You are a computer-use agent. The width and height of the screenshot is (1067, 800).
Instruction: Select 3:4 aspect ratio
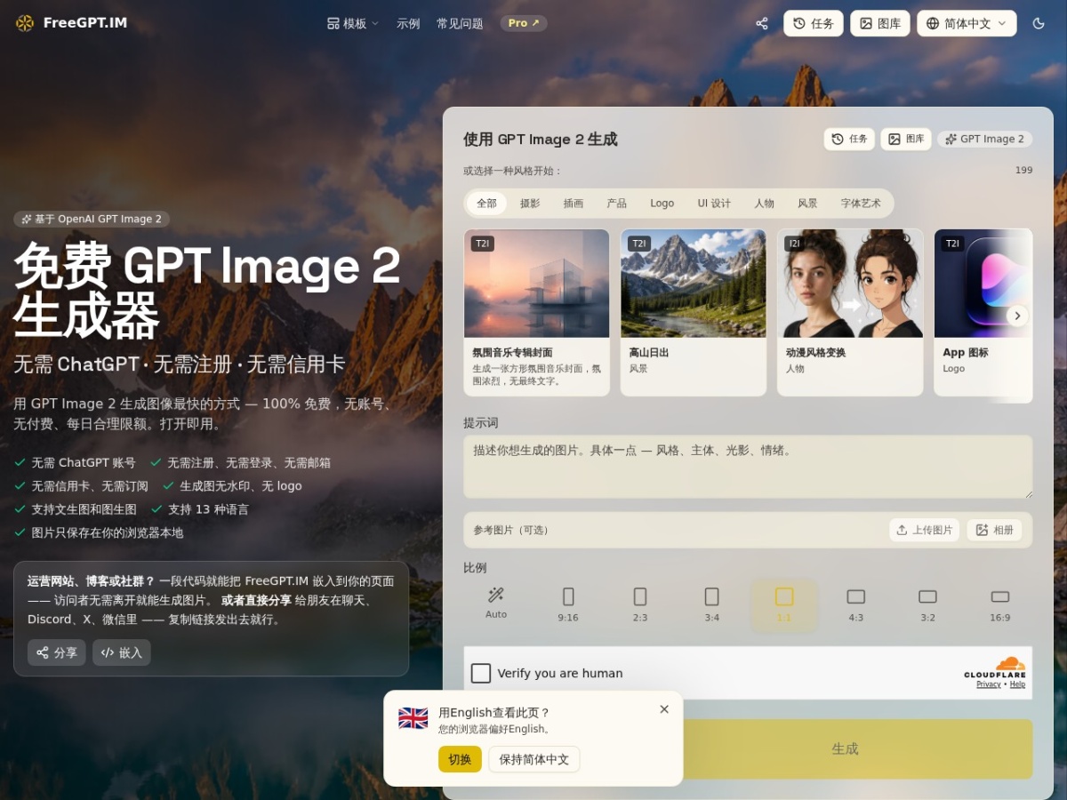(x=712, y=604)
